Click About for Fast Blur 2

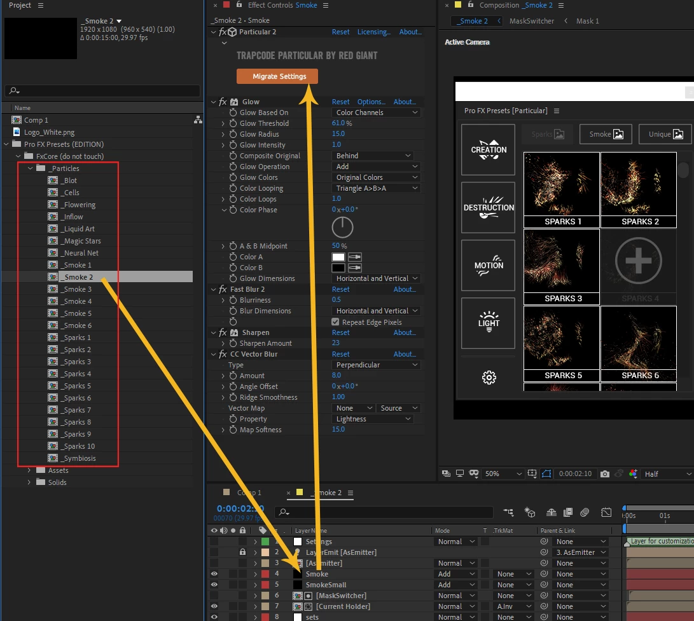405,289
